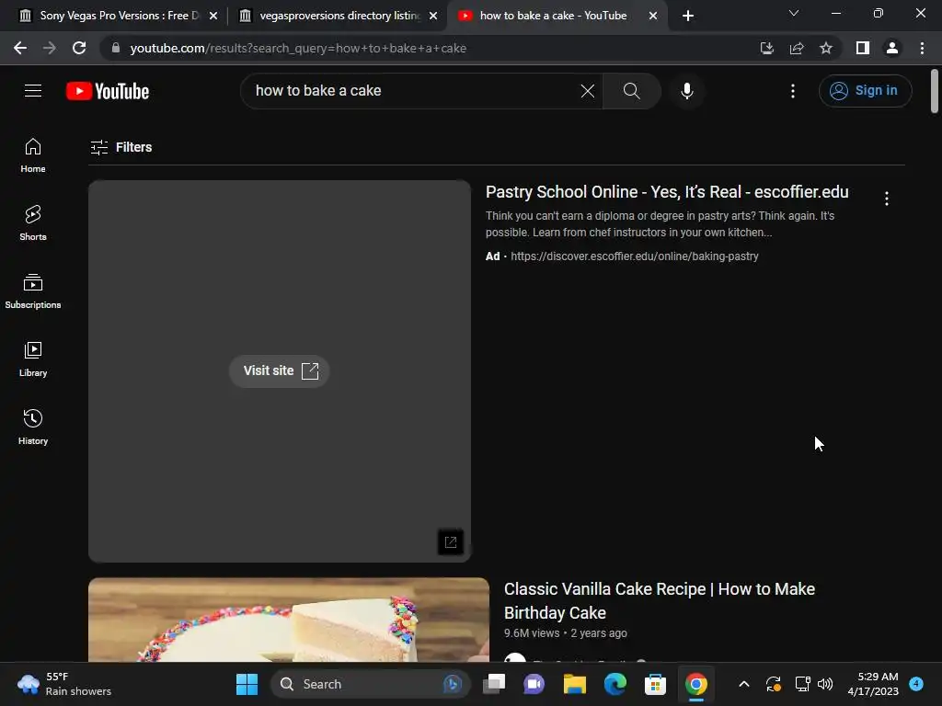Show hidden system tray icons
Viewport: 942px width, 706px height.
click(743, 684)
